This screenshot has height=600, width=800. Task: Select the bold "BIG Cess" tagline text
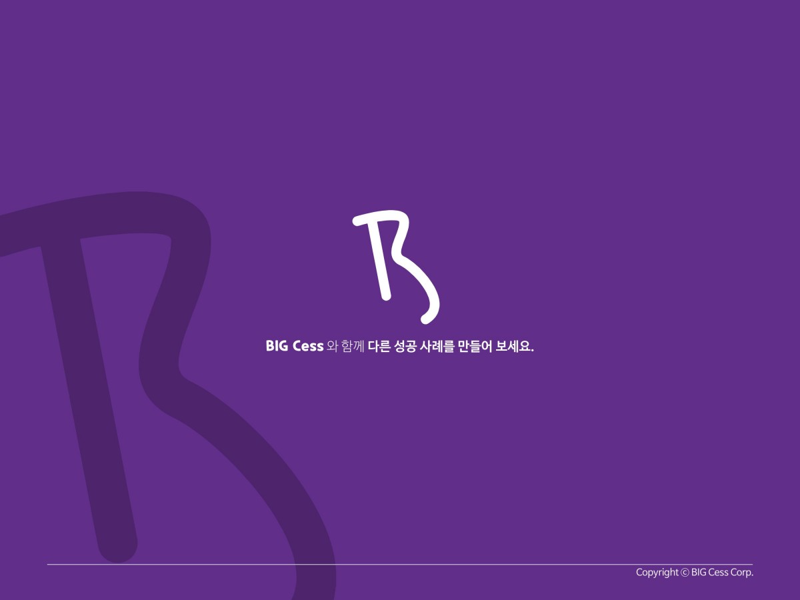(x=294, y=347)
